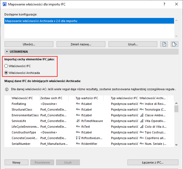Viewport: 183px width, 169px height.
Task: Click the Zestaw cech IFC column header
Action: (54, 98)
